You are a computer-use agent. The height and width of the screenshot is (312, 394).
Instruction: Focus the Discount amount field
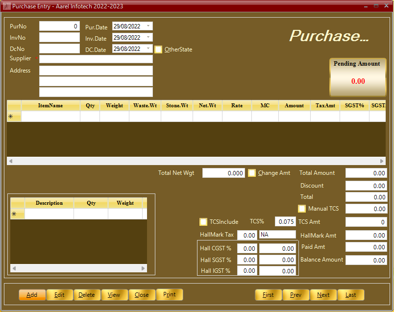point(366,186)
